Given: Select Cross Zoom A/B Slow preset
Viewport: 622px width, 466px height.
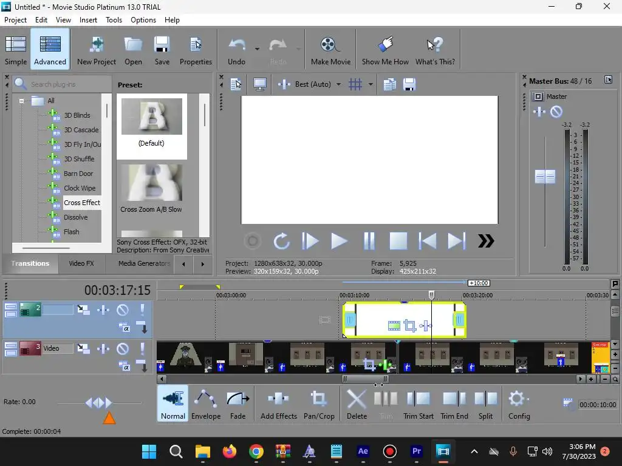Looking at the screenshot, I should 151,189.
